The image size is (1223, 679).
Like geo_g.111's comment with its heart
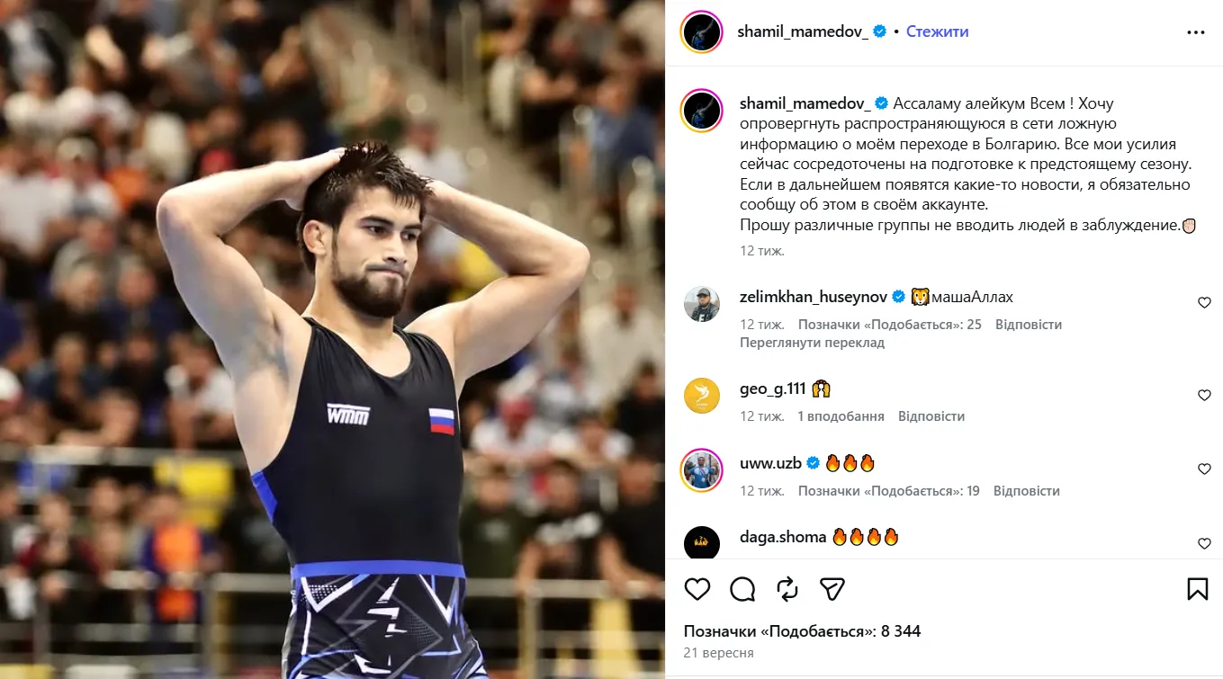click(1204, 395)
